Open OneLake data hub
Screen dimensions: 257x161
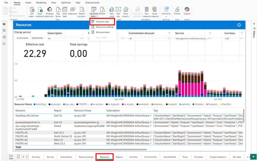click(49, 12)
